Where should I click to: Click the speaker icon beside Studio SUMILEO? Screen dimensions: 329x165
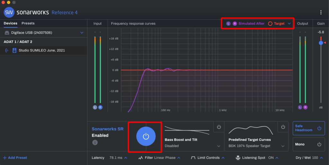[14, 50]
